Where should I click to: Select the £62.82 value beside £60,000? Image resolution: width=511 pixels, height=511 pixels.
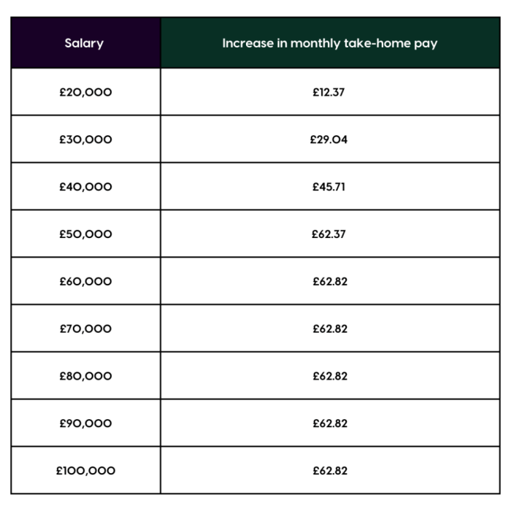click(330, 282)
